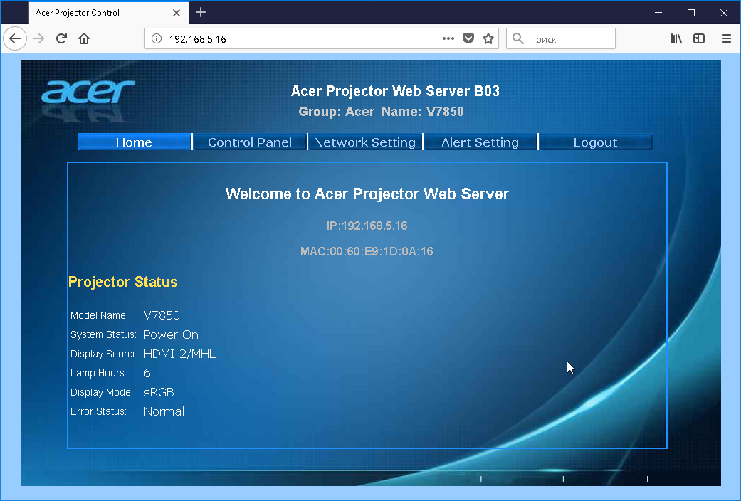Click the Display Mode value sRGB
Screen dimensions: 741x501
159,392
